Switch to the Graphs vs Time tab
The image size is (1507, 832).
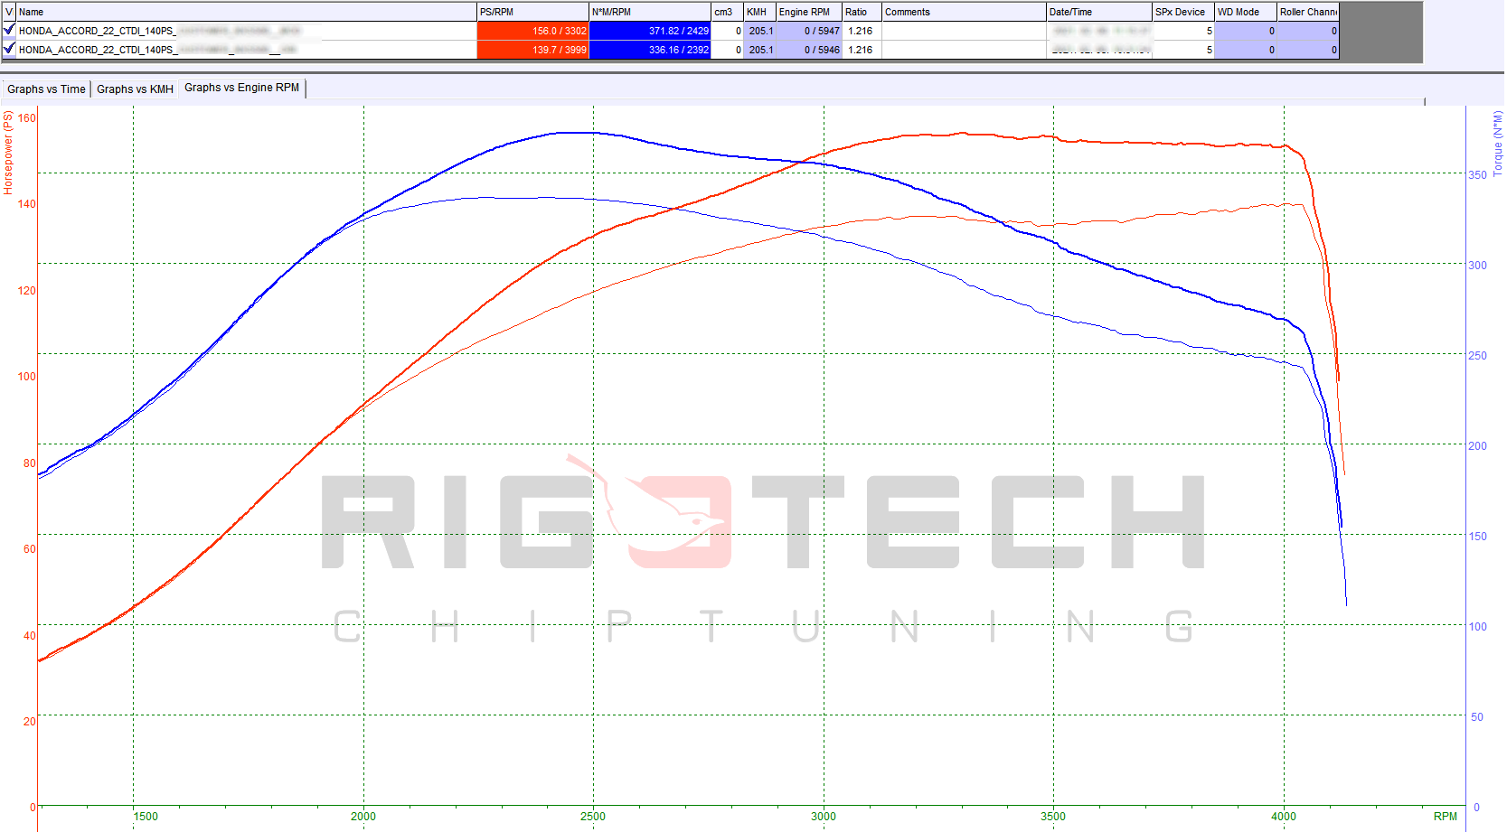(46, 89)
